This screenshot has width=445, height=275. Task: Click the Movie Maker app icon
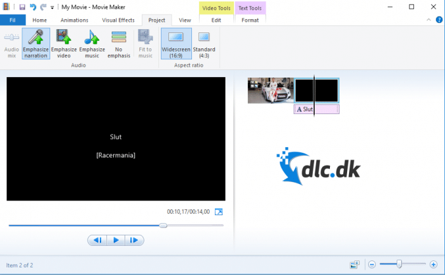click(x=6, y=7)
